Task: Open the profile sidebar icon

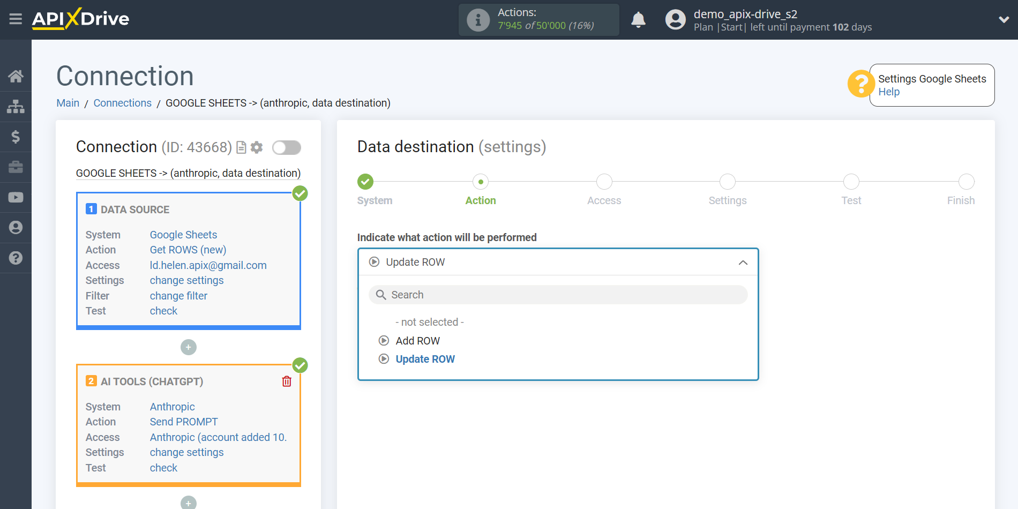Action: point(16,228)
